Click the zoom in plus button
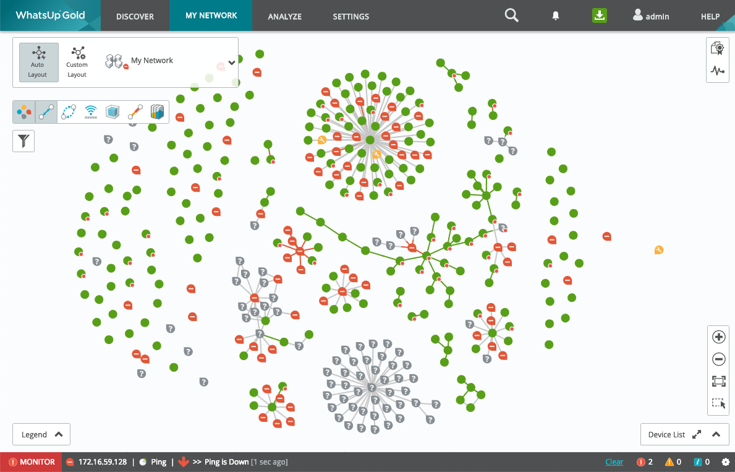 click(718, 337)
